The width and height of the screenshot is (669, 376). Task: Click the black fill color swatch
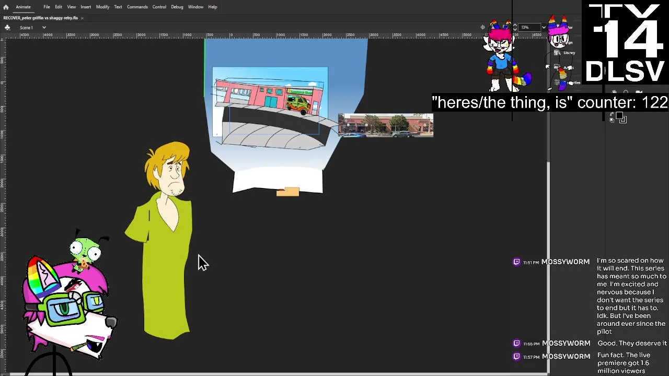tap(619, 116)
